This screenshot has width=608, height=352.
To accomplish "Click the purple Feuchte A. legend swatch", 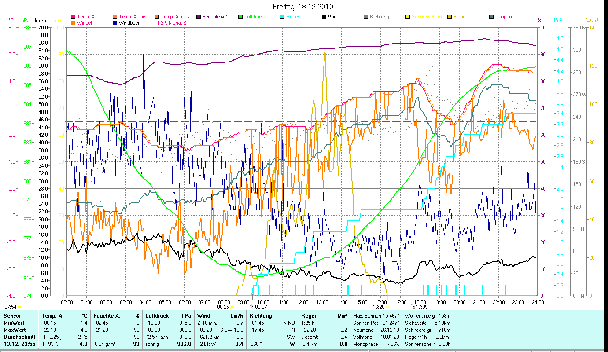I will (199, 17).
